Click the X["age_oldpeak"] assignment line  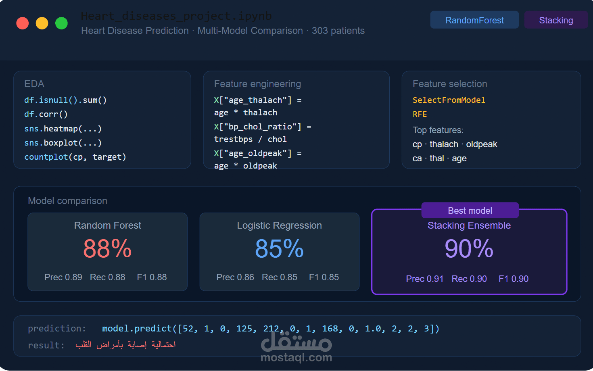(x=258, y=153)
